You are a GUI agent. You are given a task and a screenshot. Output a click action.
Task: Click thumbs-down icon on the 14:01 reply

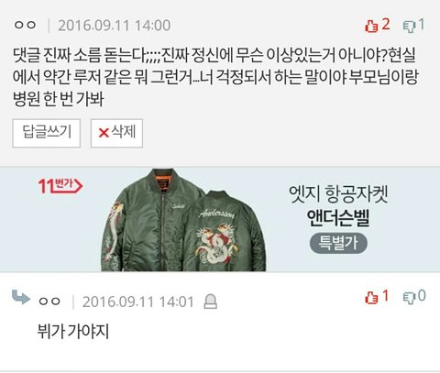[409, 298]
